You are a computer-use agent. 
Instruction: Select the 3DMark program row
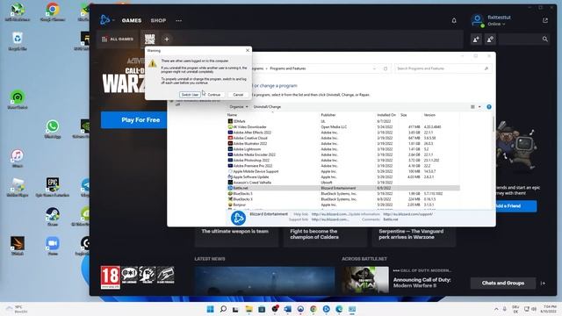[x=343, y=121]
